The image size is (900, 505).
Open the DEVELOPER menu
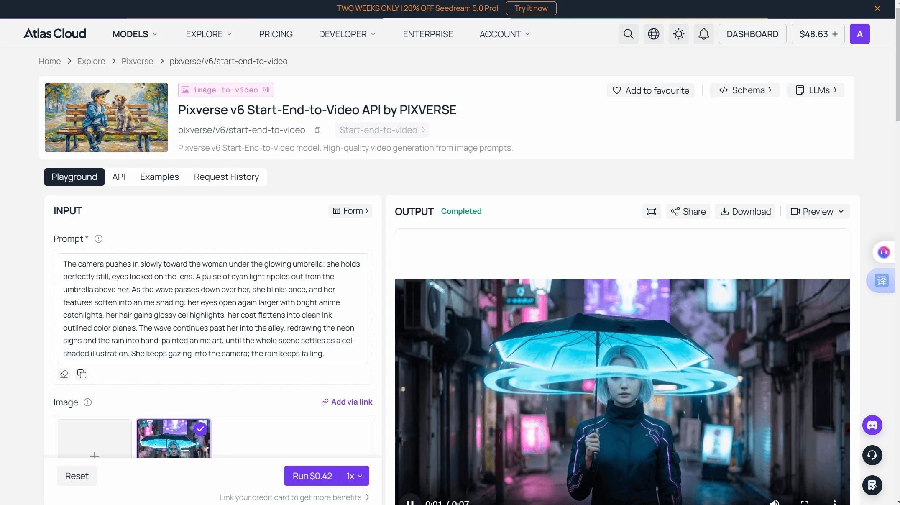tap(347, 34)
